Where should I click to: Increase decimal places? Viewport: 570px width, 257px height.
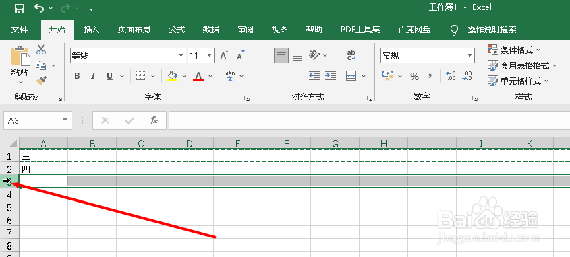click(x=451, y=76)
